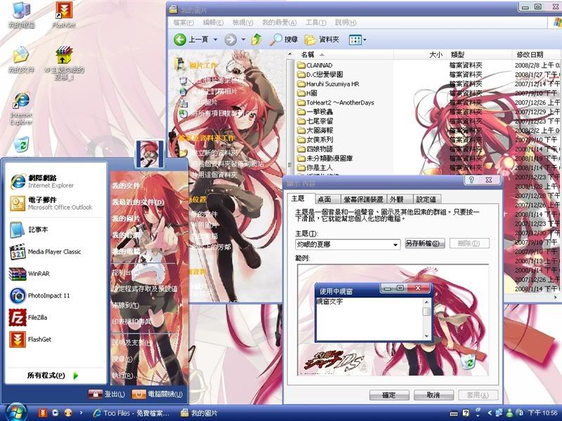Screen dimensions: 562x421
Task: Expand the Forward button history dropdown arrow
Action: pos(243,39)
